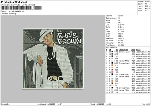Click the code "1148" in stop 10
This screenshot has width=151, height=106.
133,72
